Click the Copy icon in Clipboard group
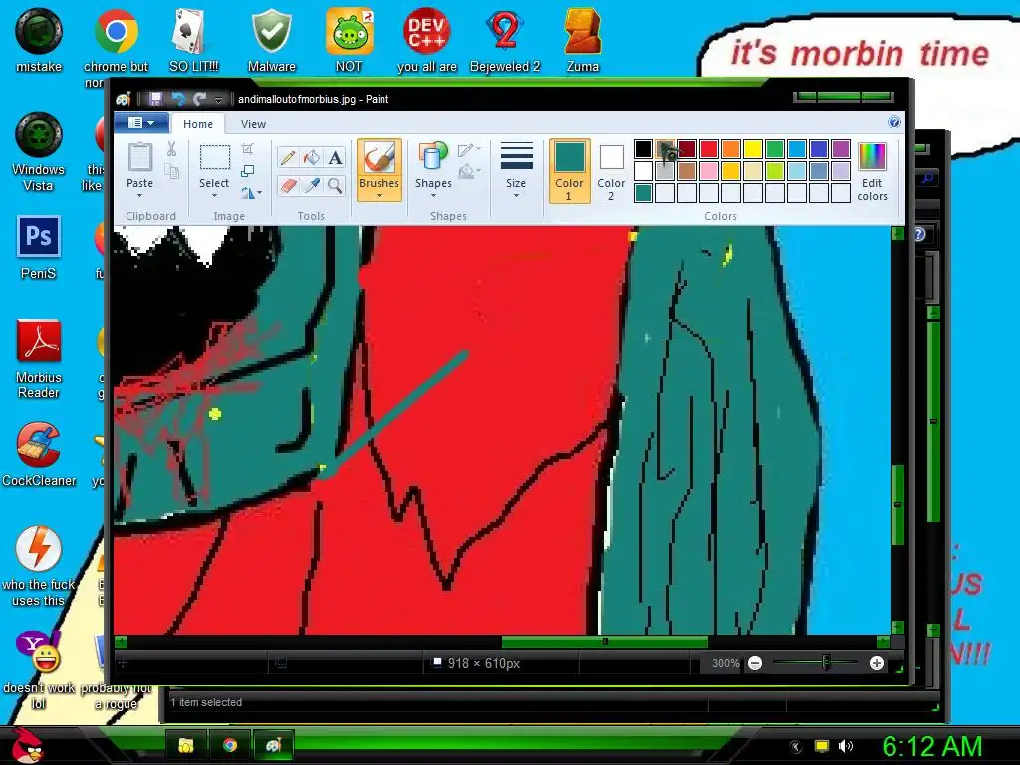Viewport: 1020px width, 765px height. pos(171,171)
